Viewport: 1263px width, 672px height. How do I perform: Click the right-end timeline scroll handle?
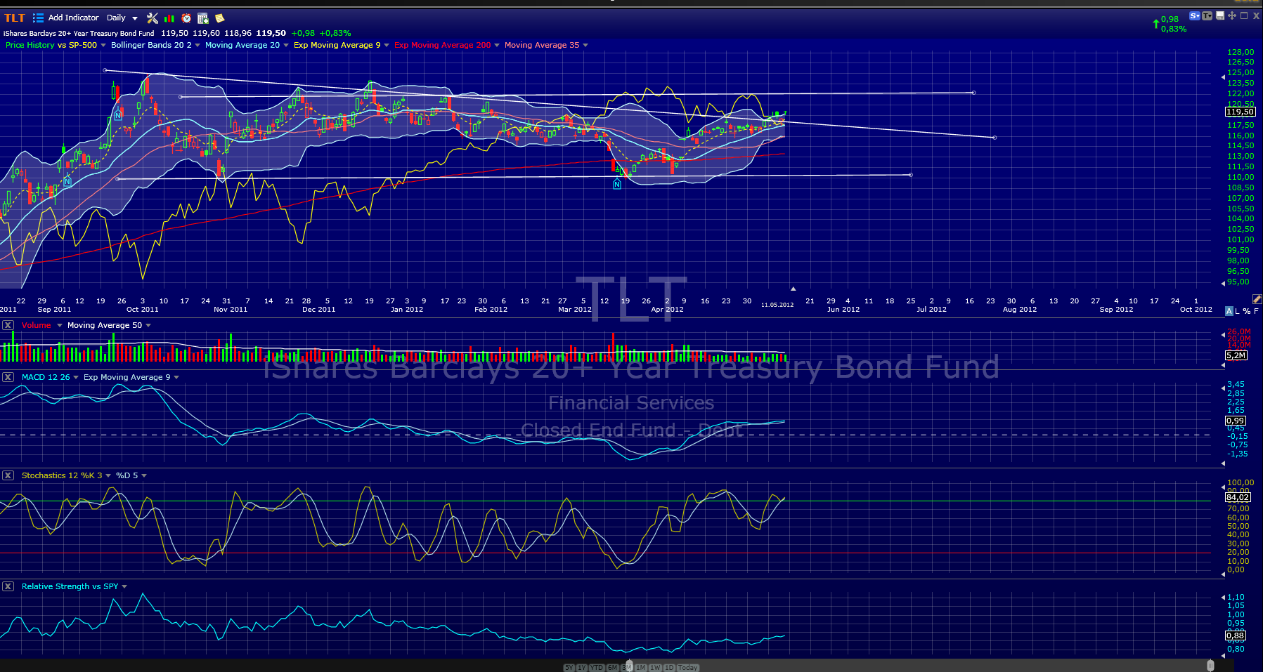click(1210, 666)
